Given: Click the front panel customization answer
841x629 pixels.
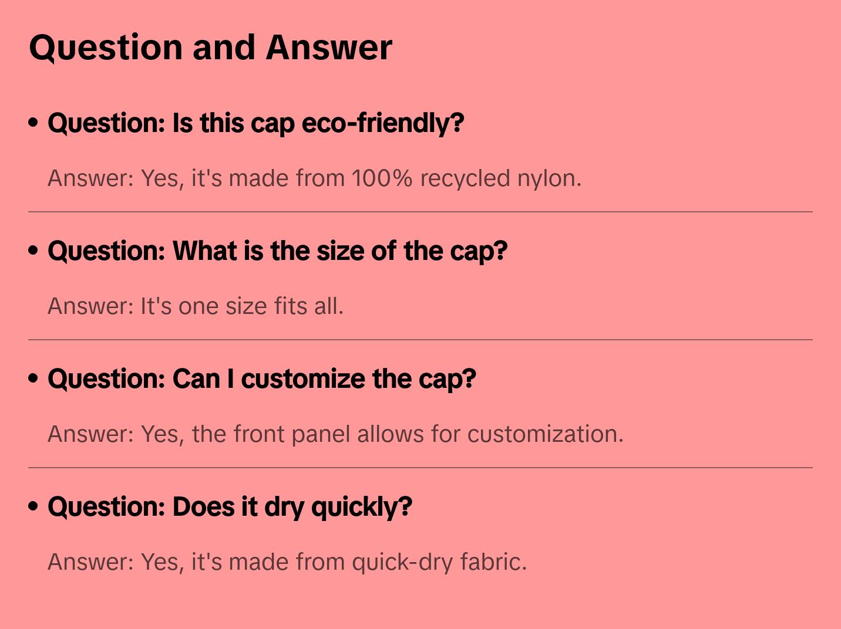Looking at the screenshot, I should click(335, 434).
